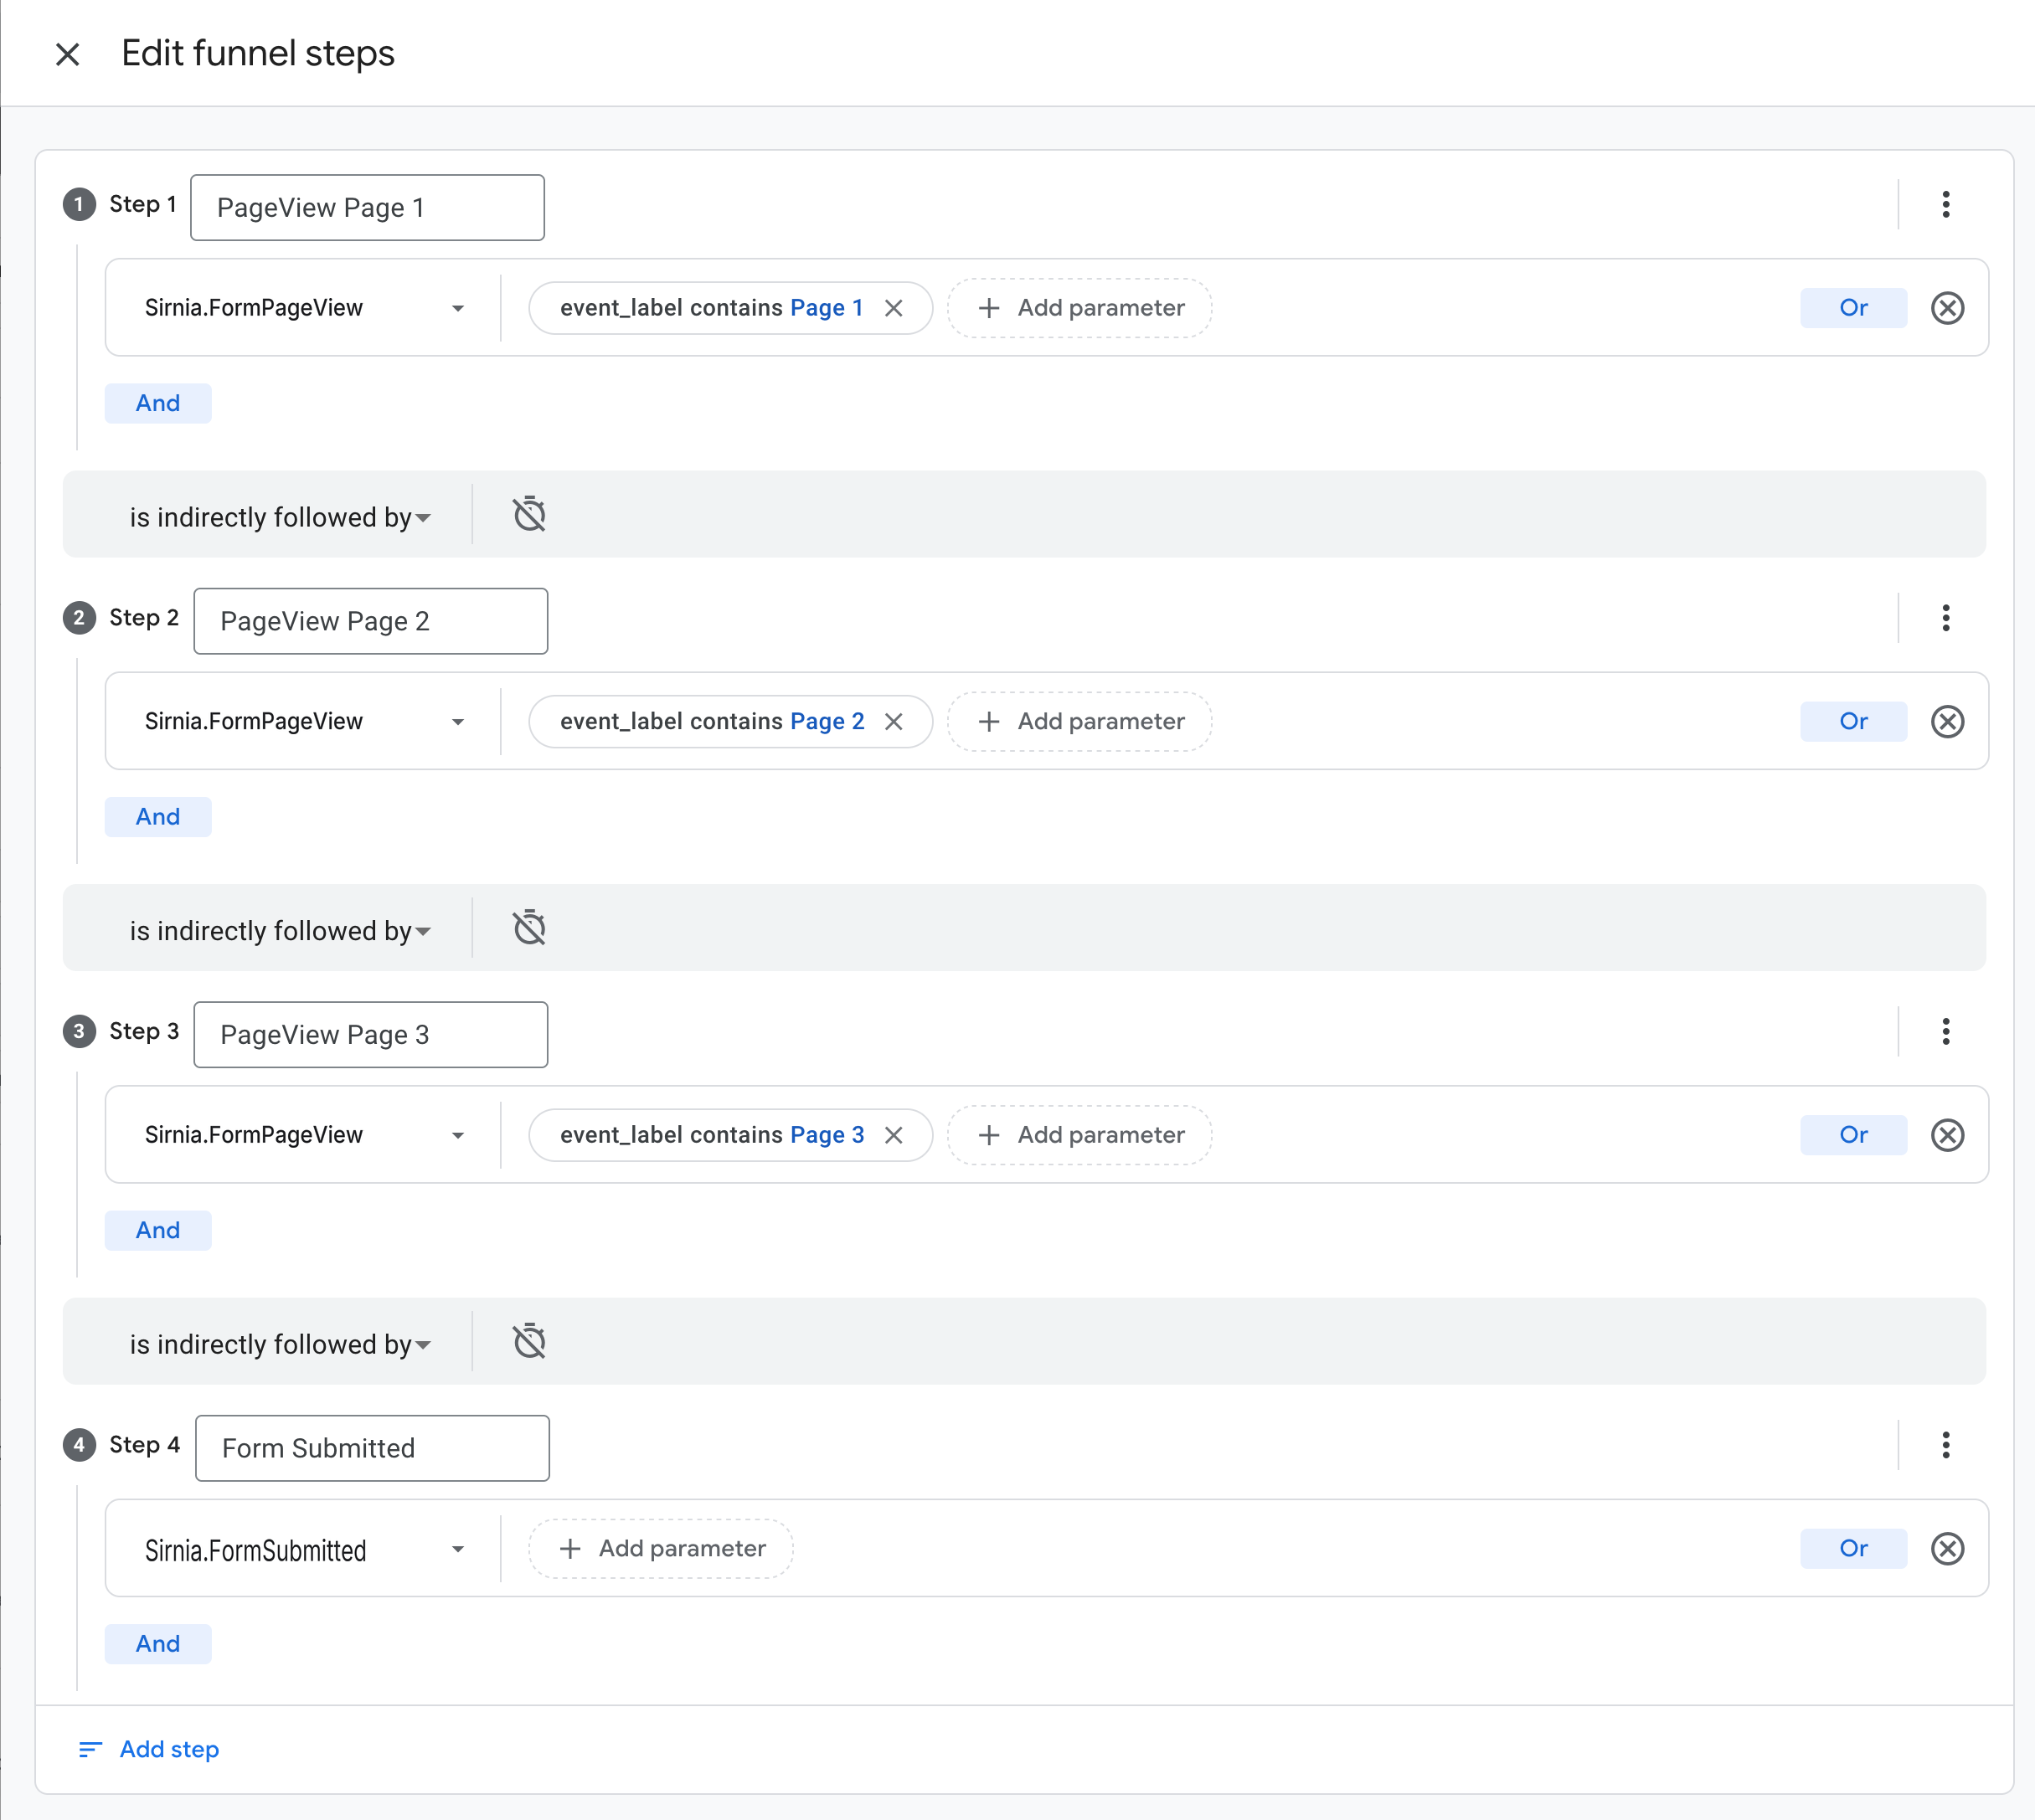The image size is (2035, 1820).
Task: Edit the 'PageView Page 1' step name field
Action: click(x=367, y=208)
